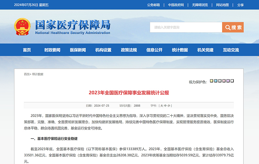Click the national emblem logo

pyautogui.click(x=22, y=27)
